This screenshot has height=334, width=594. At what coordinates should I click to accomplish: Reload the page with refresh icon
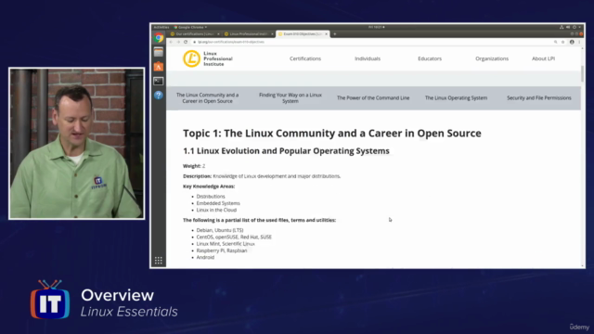point(186,42)
